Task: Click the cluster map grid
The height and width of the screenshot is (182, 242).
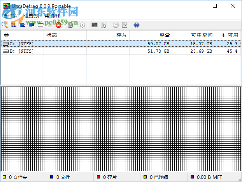Action: tap(121, 129)
